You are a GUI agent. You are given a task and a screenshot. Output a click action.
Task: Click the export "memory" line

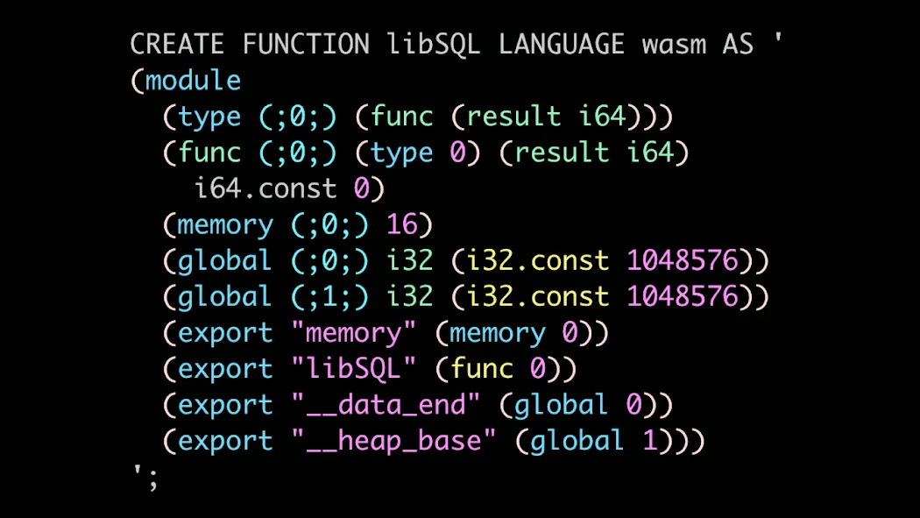pyautogui.click(x=386, y=333)
